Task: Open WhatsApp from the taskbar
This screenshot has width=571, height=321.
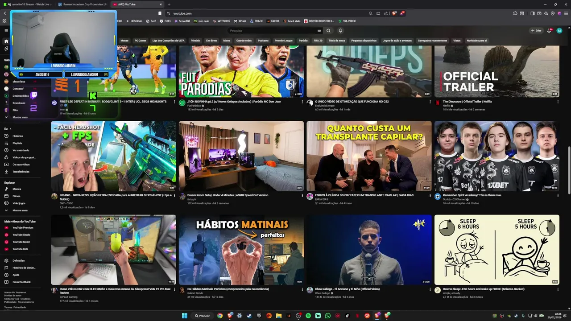Action: pyautogui.click(x=328, y=316)
